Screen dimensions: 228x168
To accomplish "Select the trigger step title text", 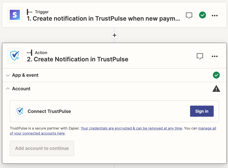I will pos(103,19).
